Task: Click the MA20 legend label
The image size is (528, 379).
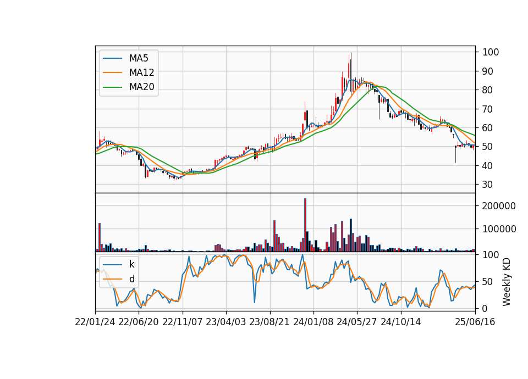Action: coord(141,87)
